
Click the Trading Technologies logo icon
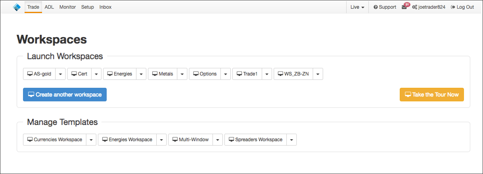click(x=17, y=7)
